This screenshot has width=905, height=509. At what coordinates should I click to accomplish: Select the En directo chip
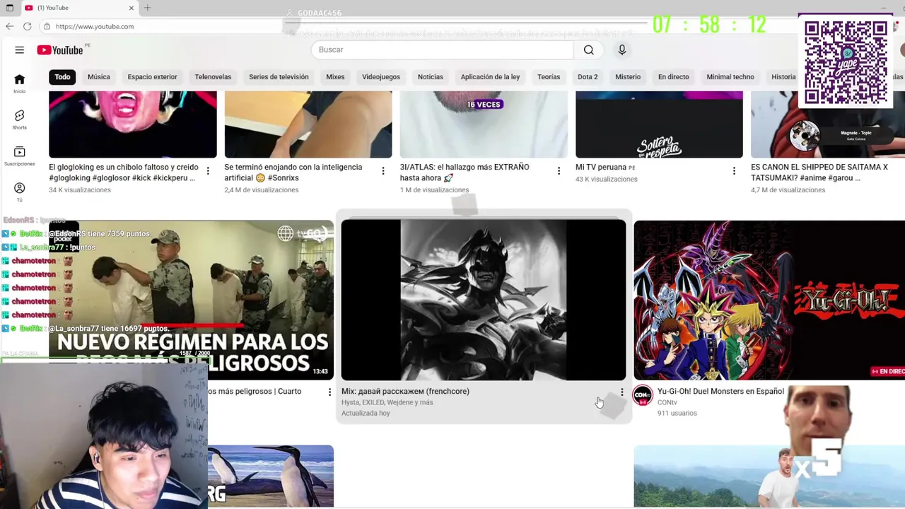pos(673,76)
